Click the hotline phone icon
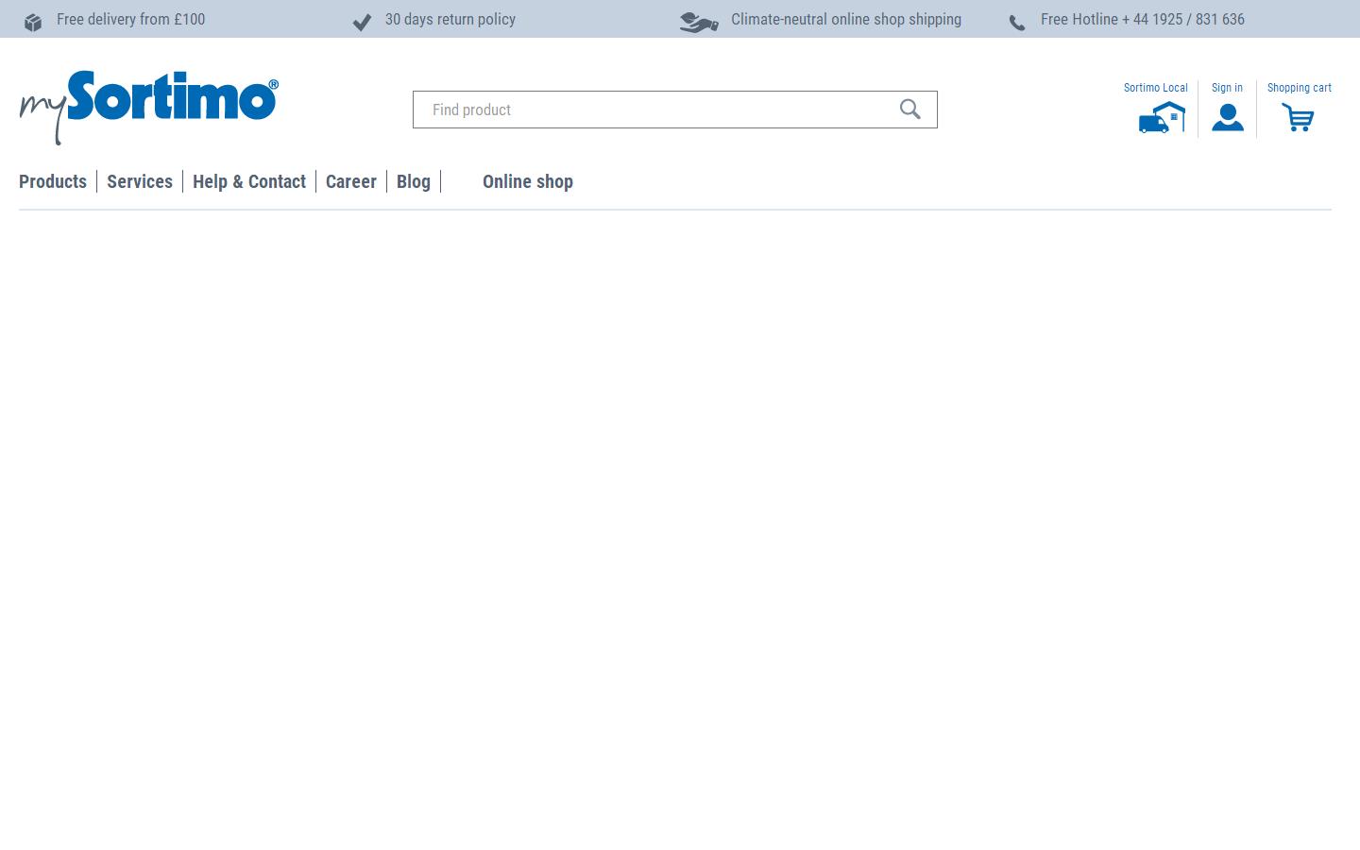 (x=1017, y=23)
